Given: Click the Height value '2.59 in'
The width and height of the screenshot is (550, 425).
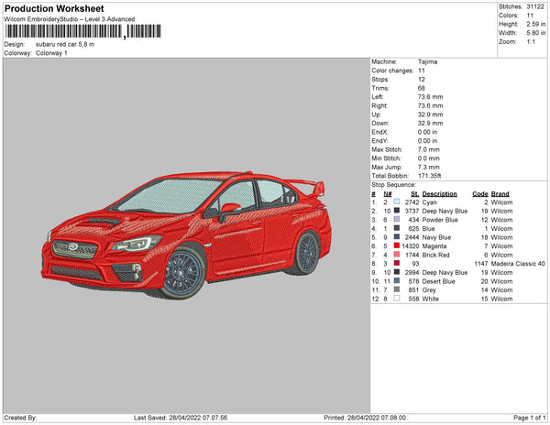Looking at the screenshot, I should point(535,24).
